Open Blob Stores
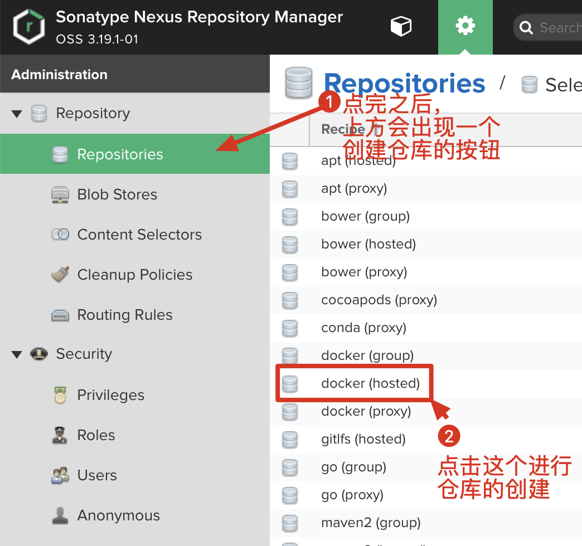Screen dimensions: 582x546 pyautogui.click(x=117, y=194)
